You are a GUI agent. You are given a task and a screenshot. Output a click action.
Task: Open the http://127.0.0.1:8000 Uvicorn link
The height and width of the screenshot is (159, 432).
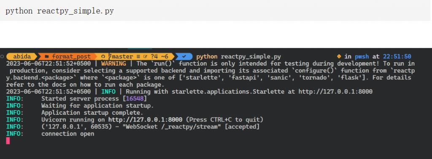tap(145, 120)
